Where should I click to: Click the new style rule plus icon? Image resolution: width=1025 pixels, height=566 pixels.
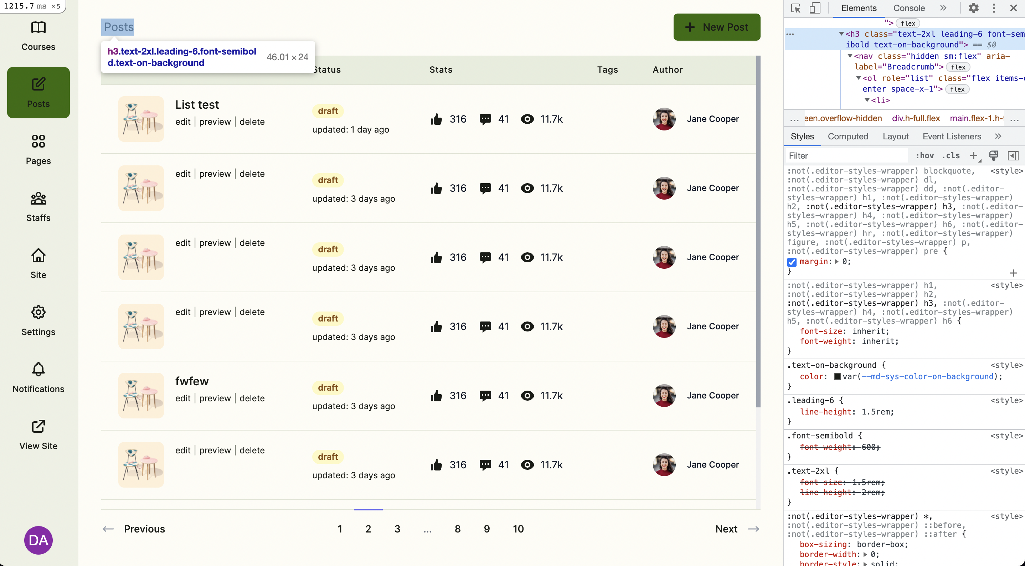click(x=974, y=156)
